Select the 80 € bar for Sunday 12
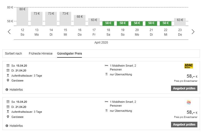The image size is (202, 132). coord(22,17)
